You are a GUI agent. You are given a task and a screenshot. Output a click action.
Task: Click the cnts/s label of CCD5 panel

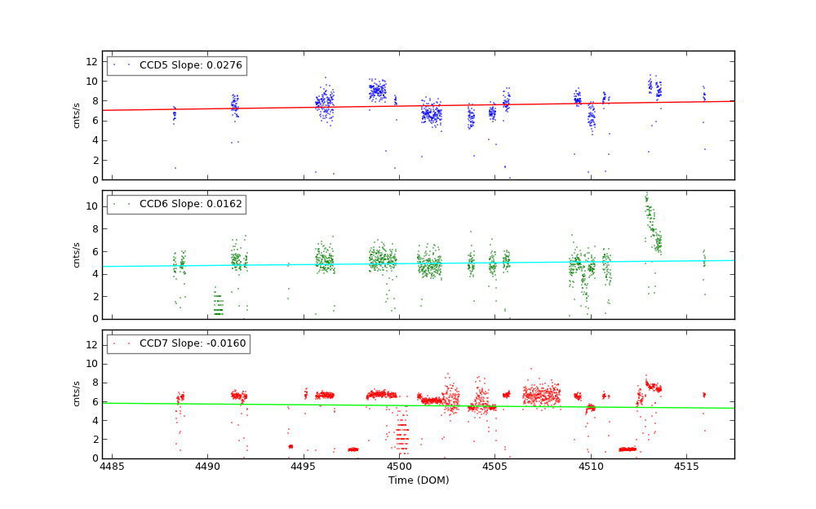coord(77,115)
